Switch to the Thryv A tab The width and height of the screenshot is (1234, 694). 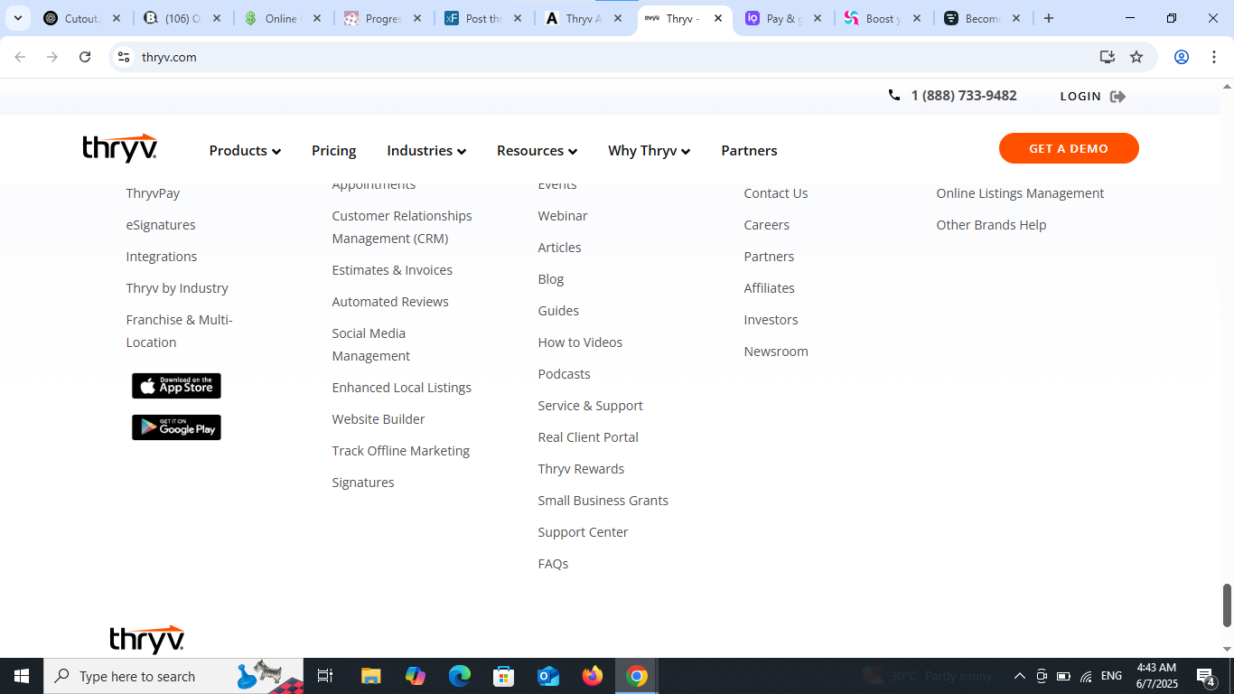(x=583, y=18)
